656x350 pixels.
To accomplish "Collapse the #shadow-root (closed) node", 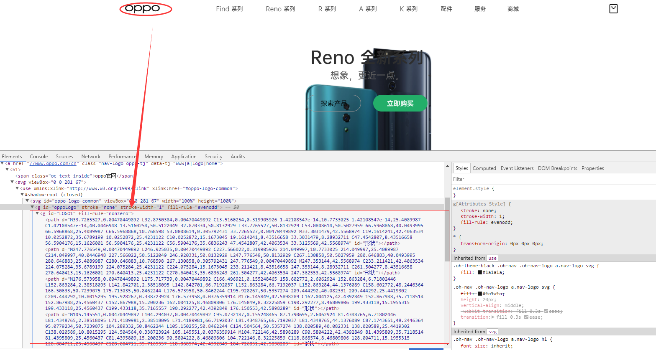I will pos(22,195).
